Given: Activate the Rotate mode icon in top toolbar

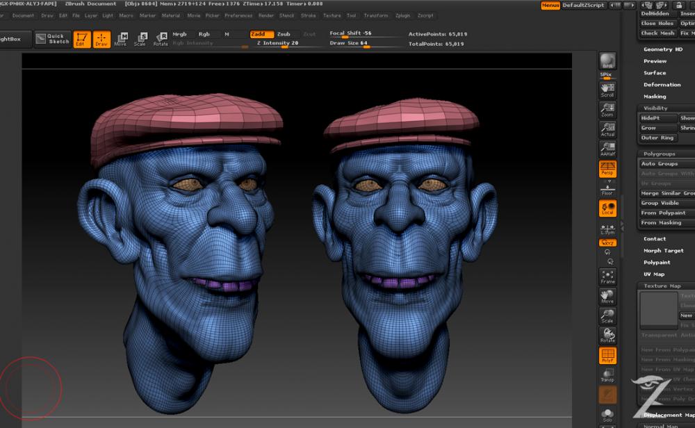Looking at the screenshot, I should [161, 39].
